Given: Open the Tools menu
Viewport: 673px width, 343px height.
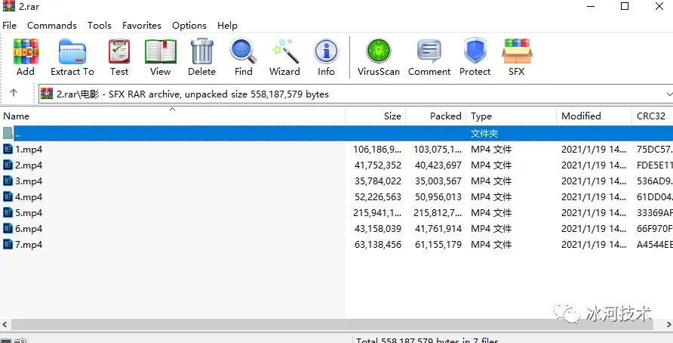Looking at the screenshot, I should 100,26.
